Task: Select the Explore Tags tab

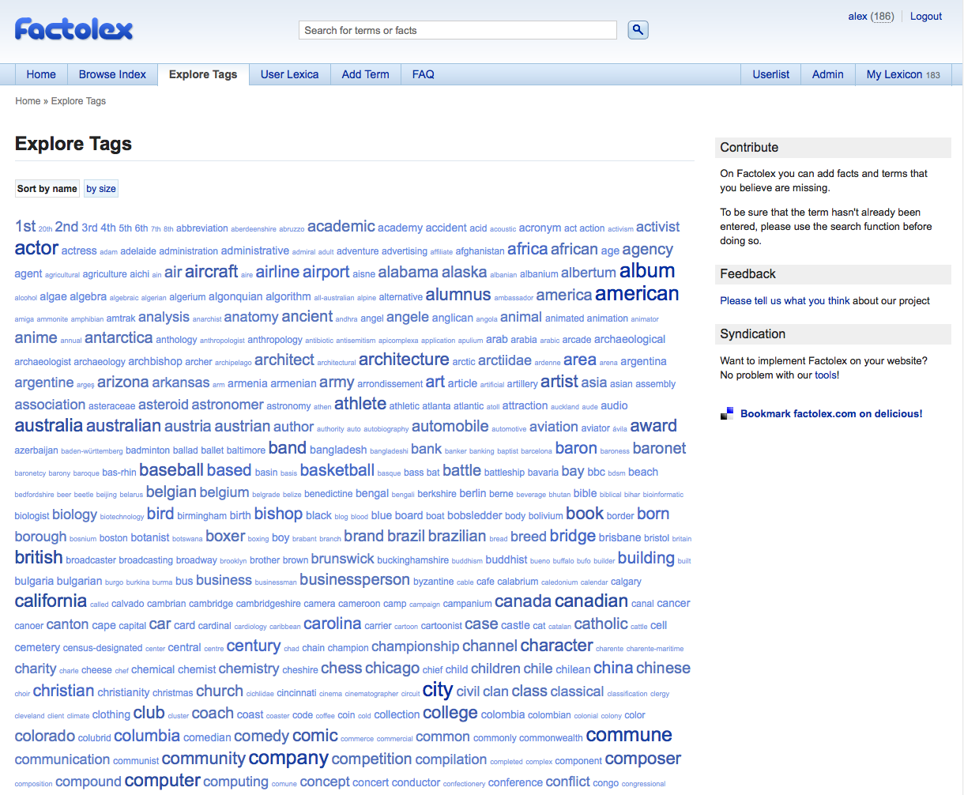Action: [x=203, y=74]
